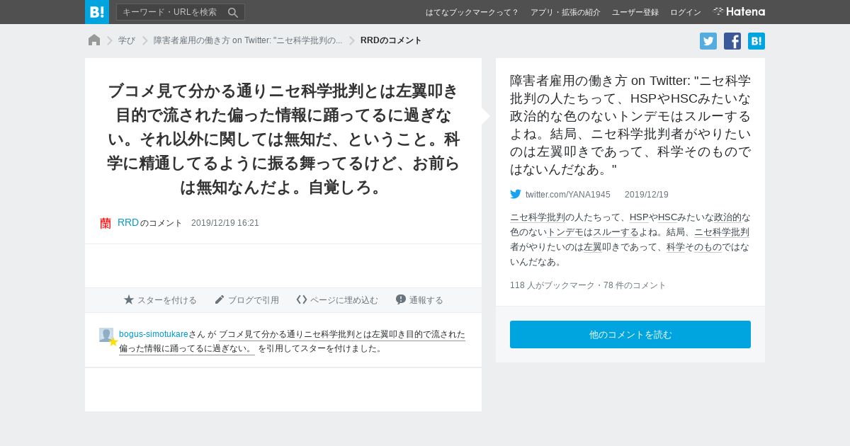Open the 科学 keyword link

pos(676,247)
